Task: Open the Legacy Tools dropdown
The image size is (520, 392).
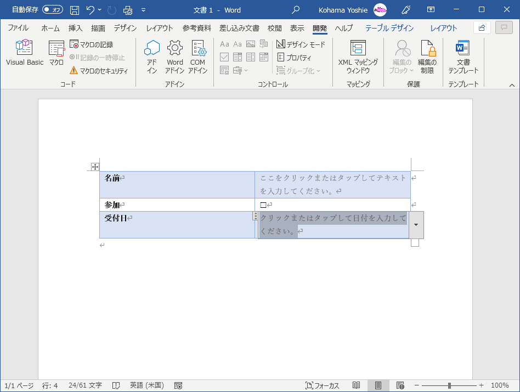Action: click(x=240, y=70)
